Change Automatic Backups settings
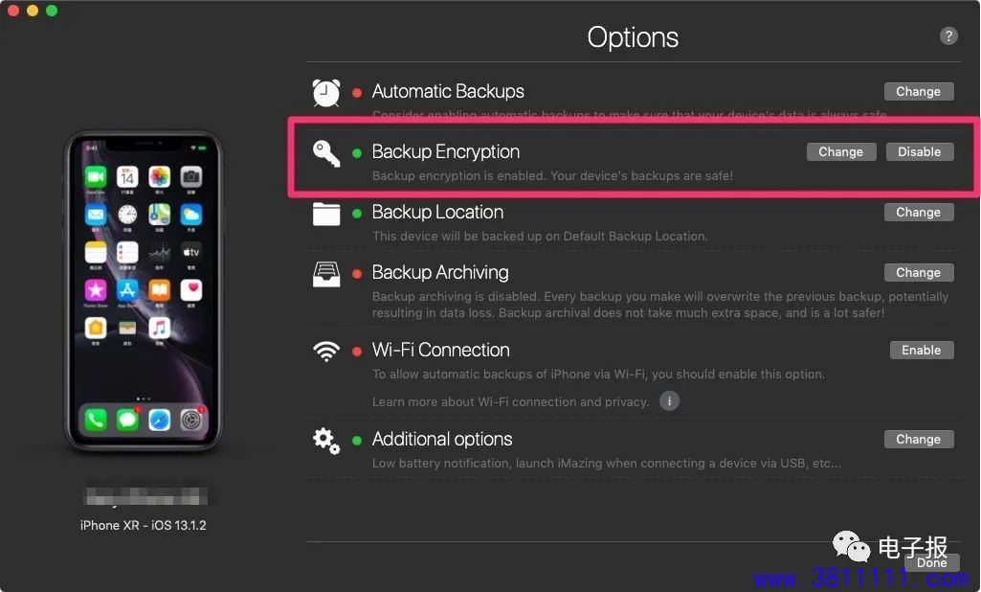 point(919,91)
